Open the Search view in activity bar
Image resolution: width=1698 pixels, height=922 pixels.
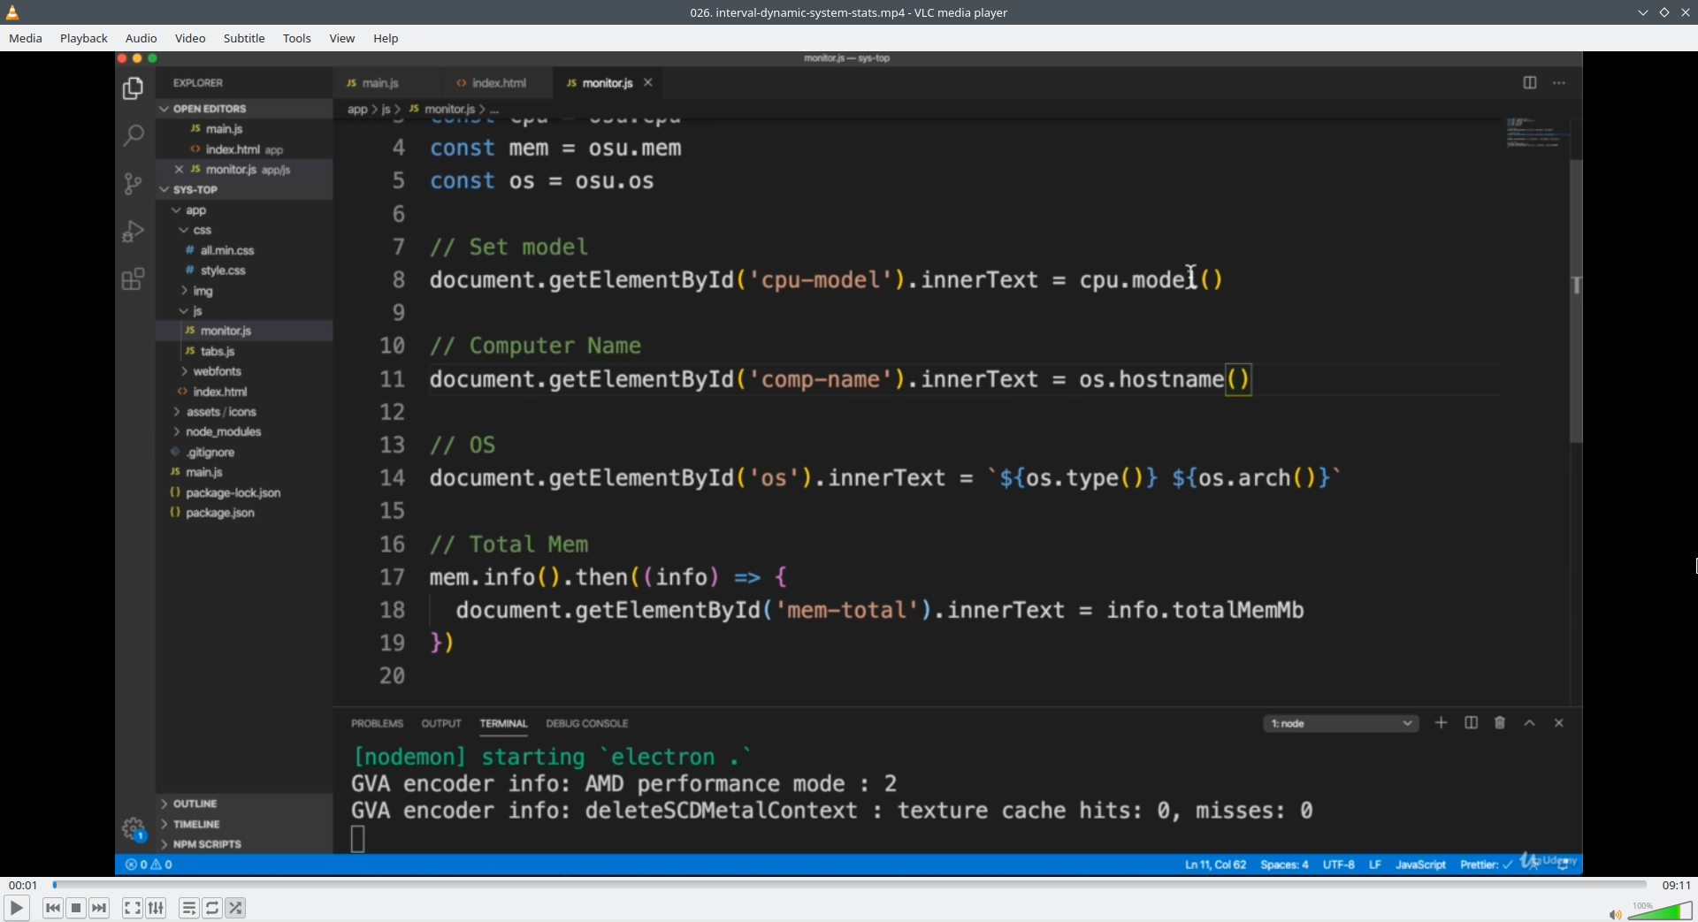coord(133,135)
